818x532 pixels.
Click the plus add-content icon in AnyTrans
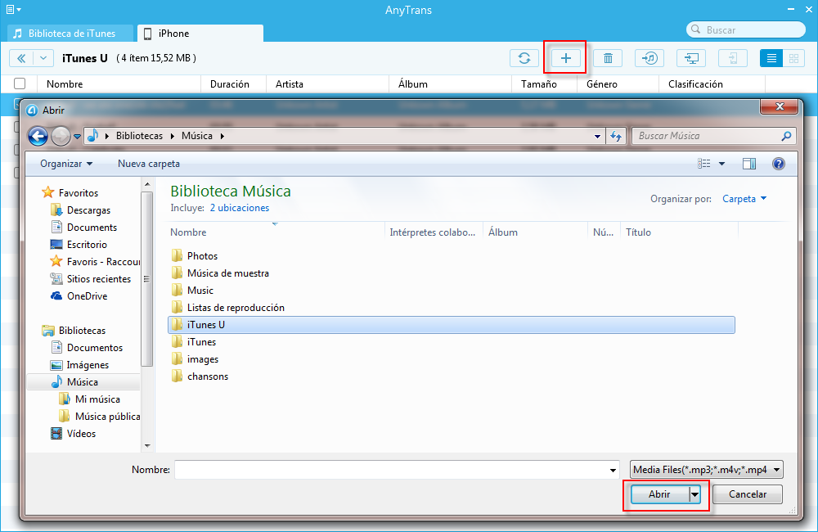pos(565,58)
